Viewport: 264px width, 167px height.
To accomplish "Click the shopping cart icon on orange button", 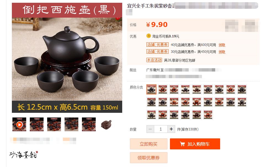I will 182,144.
